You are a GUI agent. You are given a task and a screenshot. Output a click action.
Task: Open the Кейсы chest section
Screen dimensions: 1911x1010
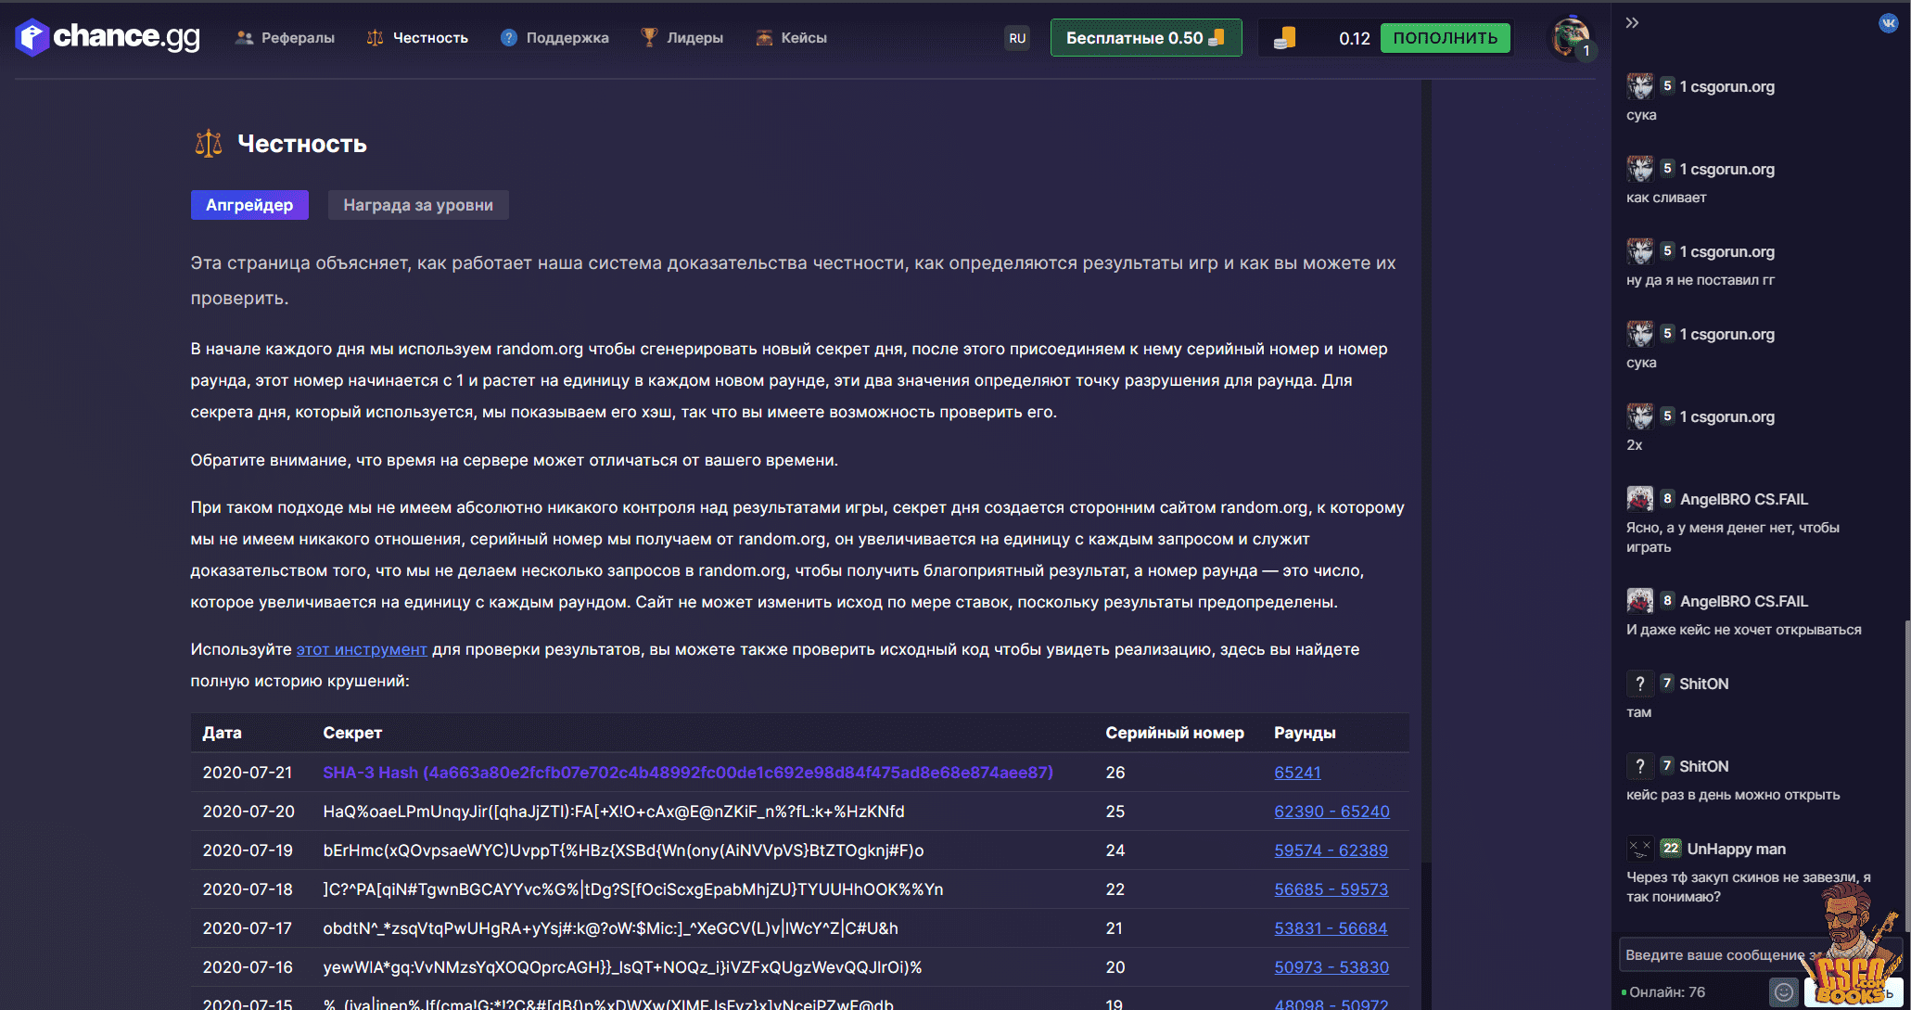791,38
